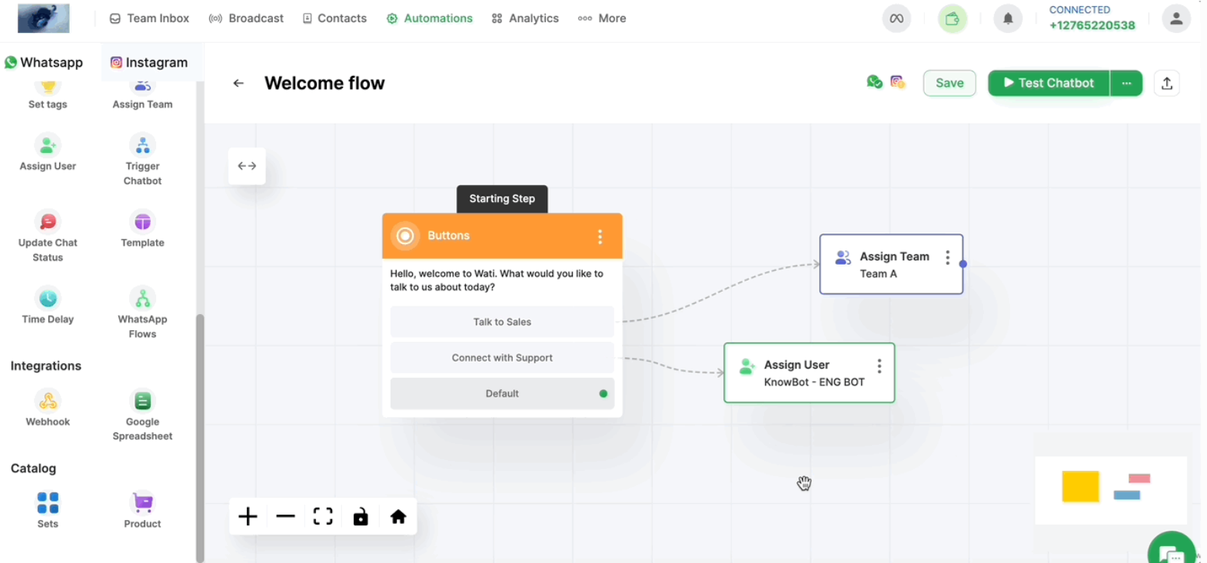1207x563 pixels.
Task: Select the Assign User sidebar block
Action: pos(48,152)
